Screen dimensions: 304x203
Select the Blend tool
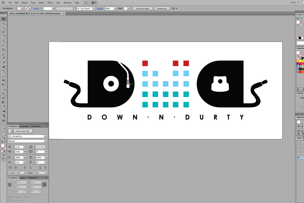(3, 111)
